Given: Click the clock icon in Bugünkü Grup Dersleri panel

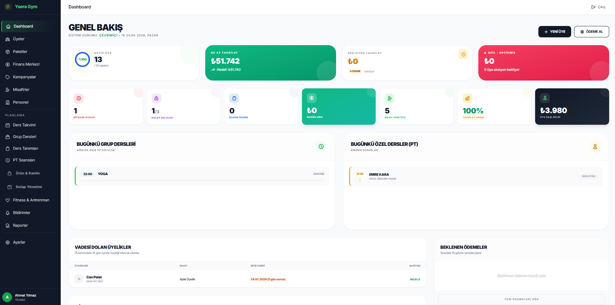Looking at the screenshot, I should (x=321, y=146).
